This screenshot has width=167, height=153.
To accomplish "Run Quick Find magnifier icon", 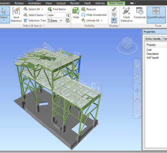I will pos(68,15).
